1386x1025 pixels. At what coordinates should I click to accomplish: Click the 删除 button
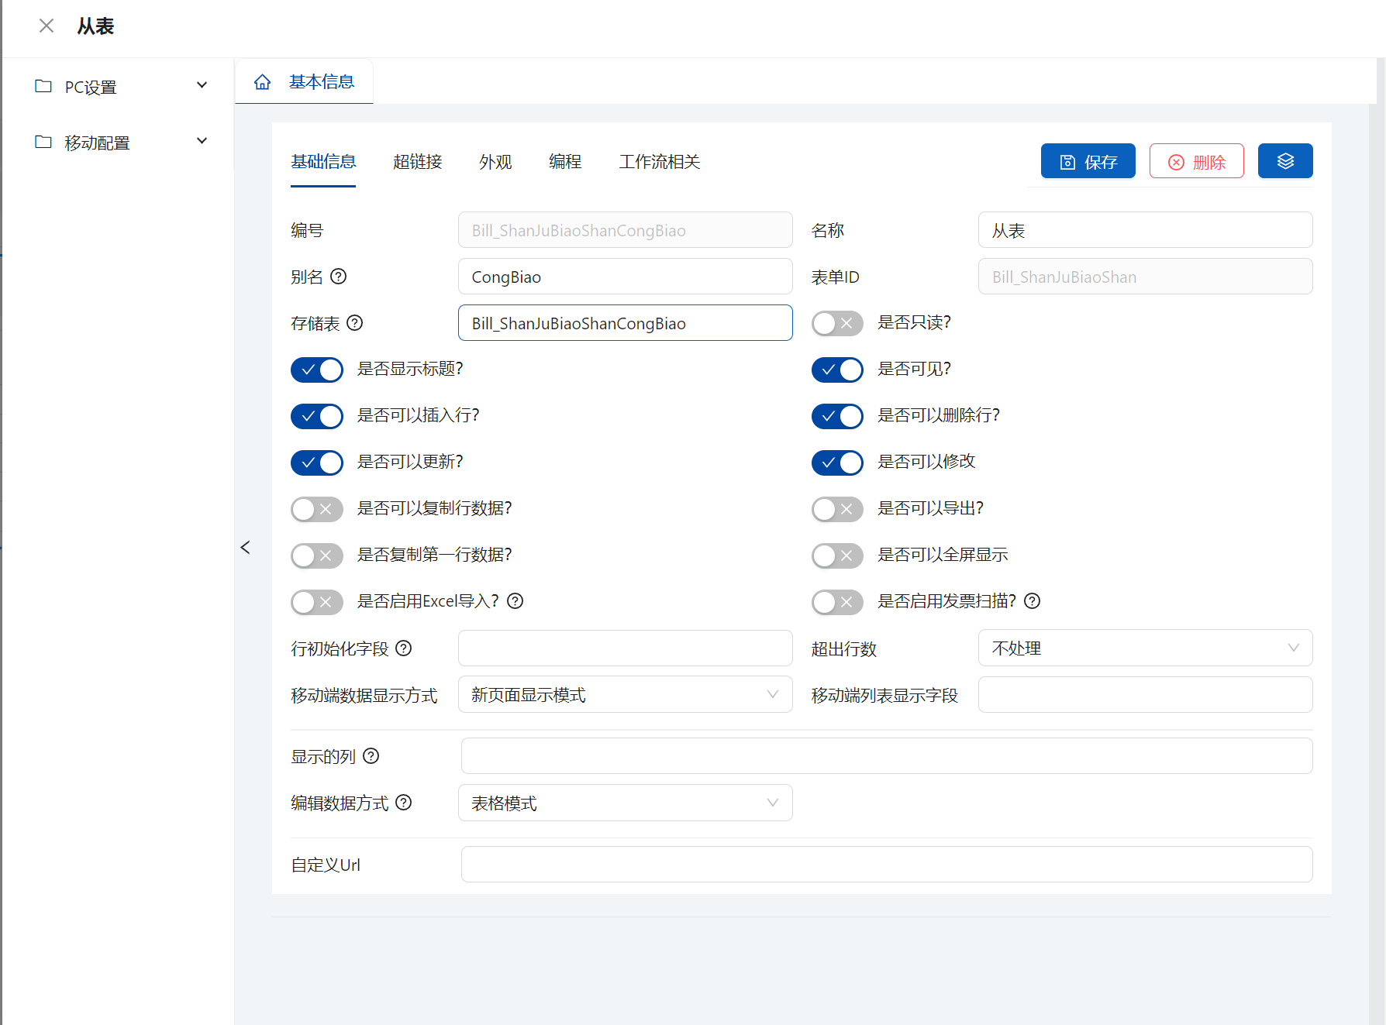point(1196,161)
